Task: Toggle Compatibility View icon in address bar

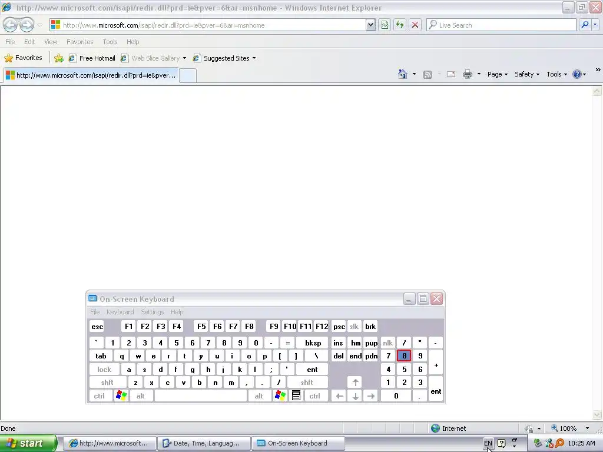Action: 385,25
